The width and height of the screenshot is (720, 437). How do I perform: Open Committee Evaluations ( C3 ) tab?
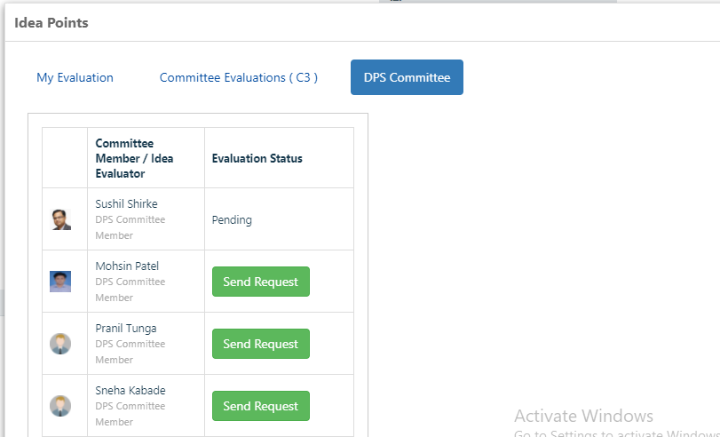pos(238,77)
